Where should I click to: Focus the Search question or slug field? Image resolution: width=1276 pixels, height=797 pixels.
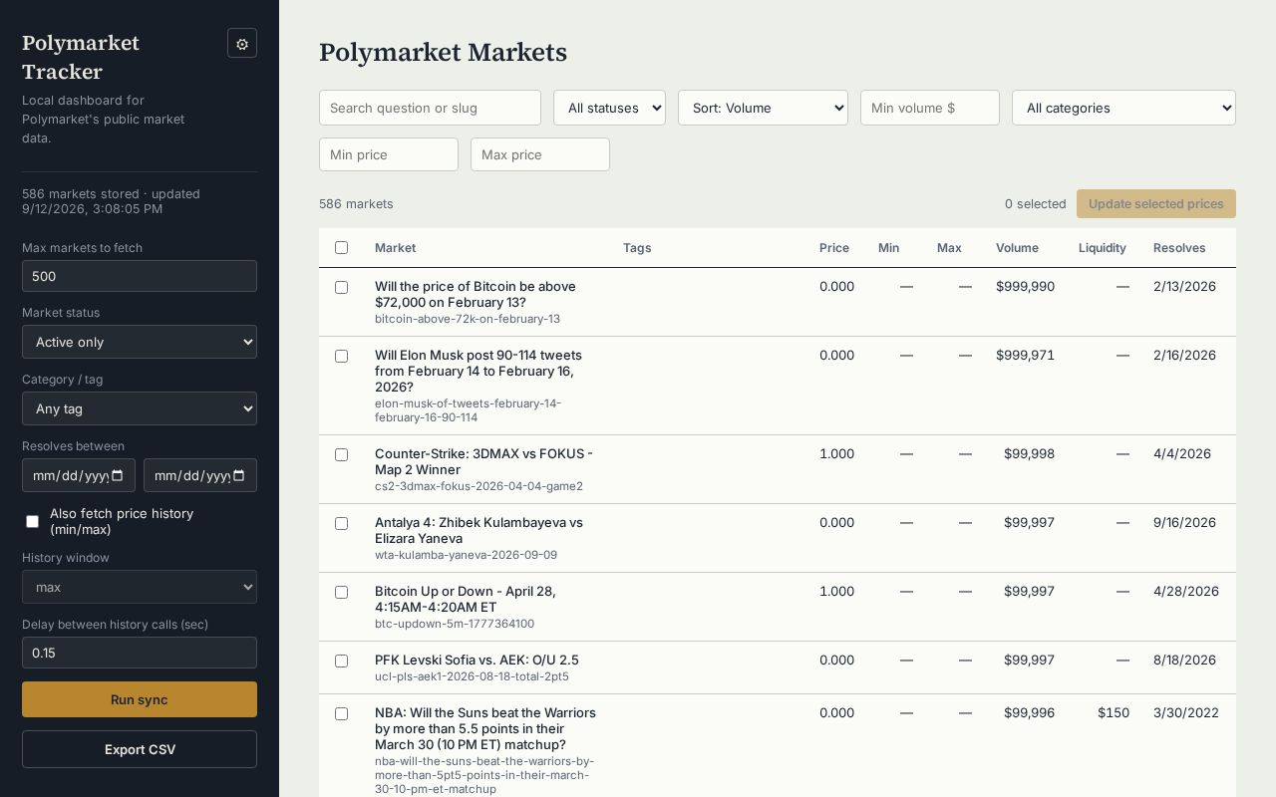click(430, 108)
